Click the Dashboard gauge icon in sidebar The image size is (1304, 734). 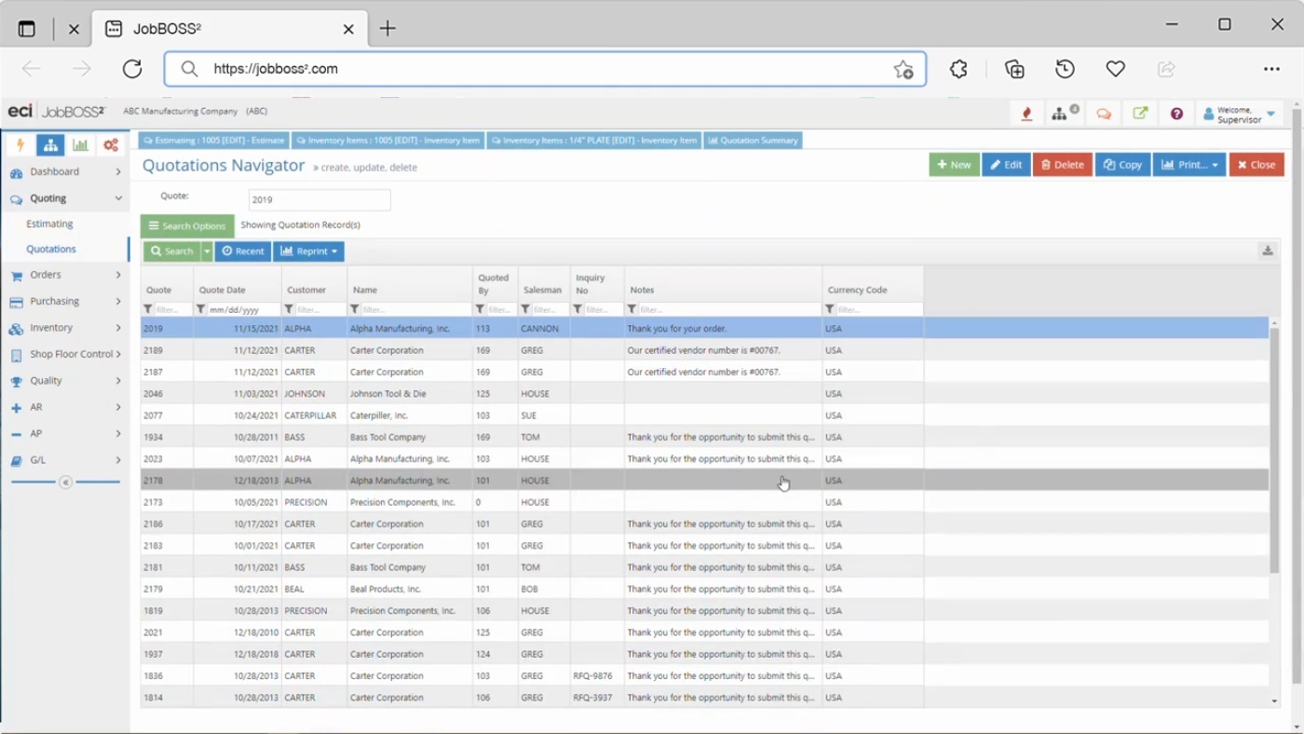pyautogui.click(x=16, y=172)
